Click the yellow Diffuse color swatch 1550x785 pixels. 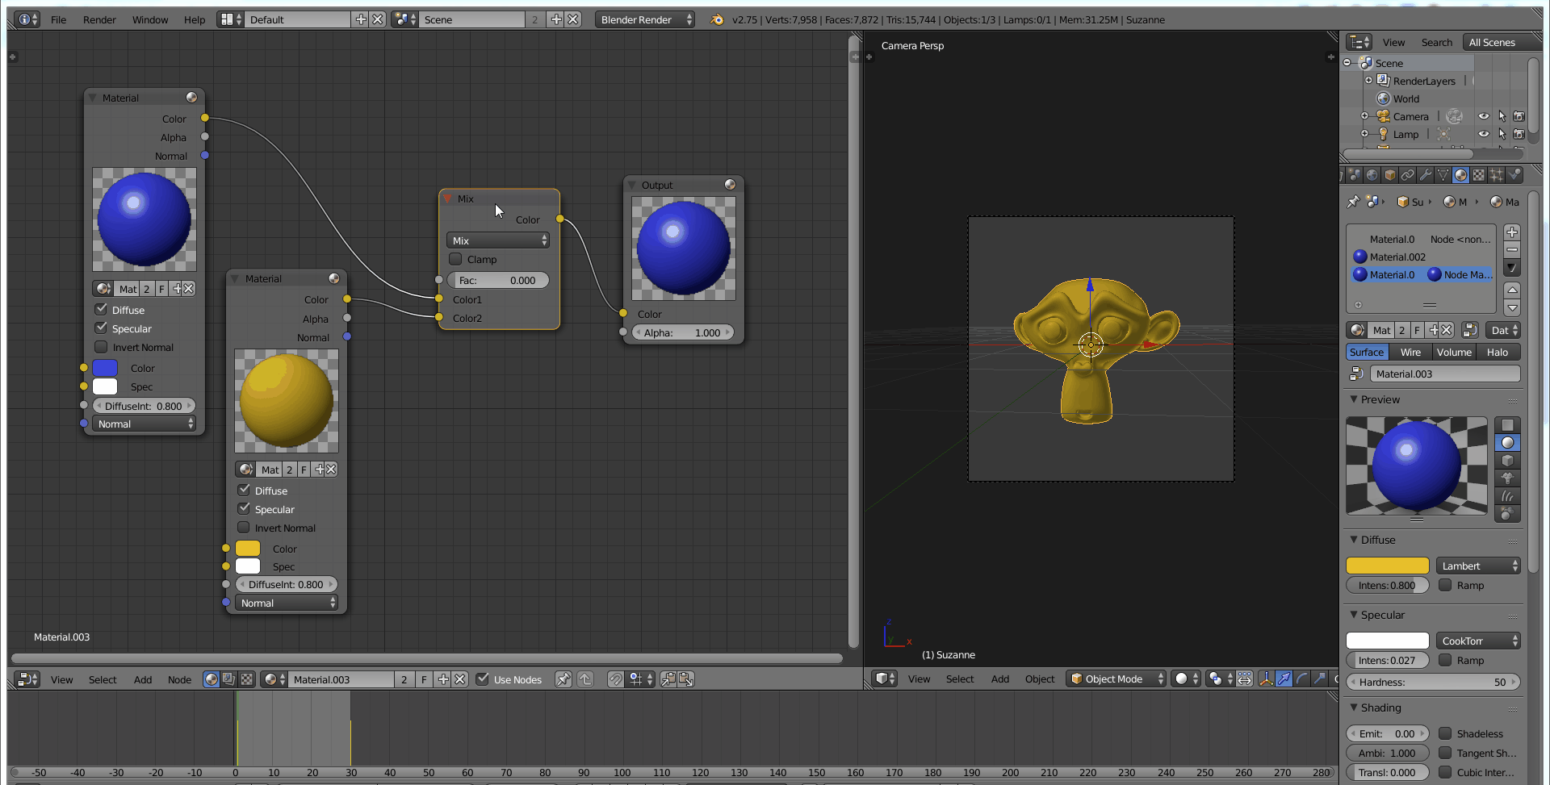click(1386, 566)
